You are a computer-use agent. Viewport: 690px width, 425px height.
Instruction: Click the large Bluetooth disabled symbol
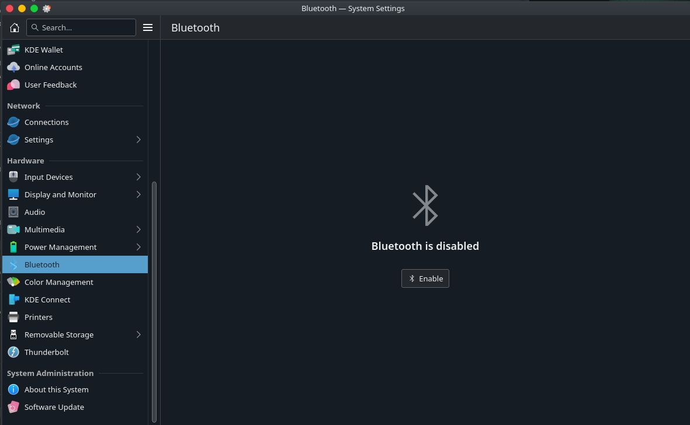pyautogui.click(x=425, y=205)
